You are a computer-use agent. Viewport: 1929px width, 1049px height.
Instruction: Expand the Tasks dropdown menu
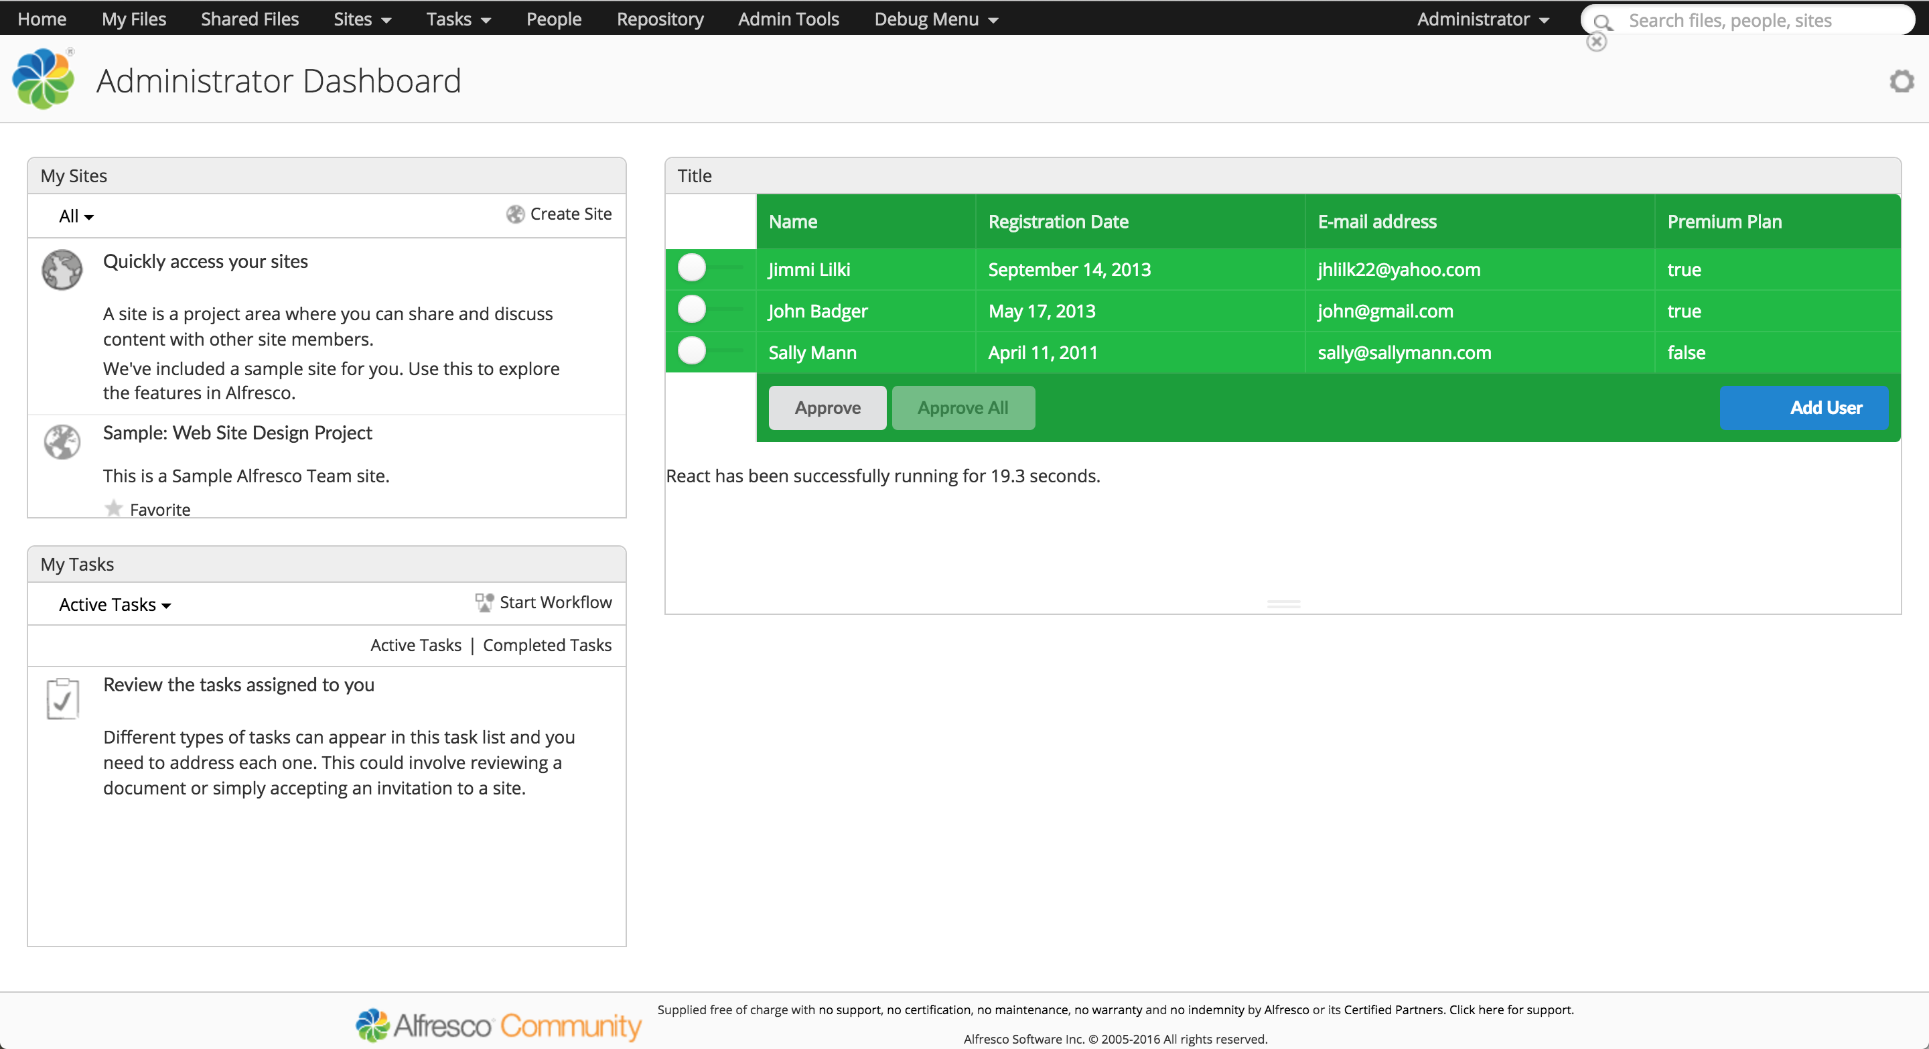click(458, 18)
